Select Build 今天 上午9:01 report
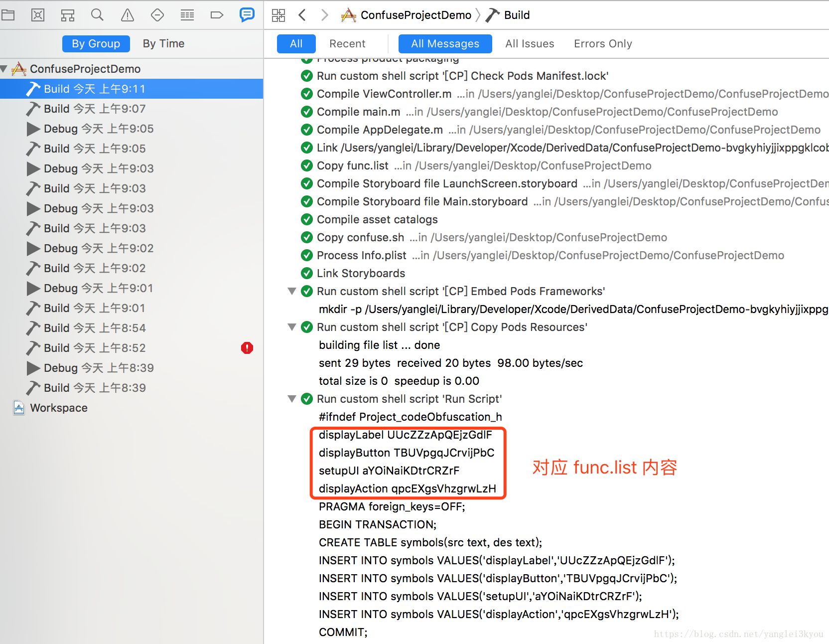The height and width of the screenshot is (644, 829). tap(132, 308)
